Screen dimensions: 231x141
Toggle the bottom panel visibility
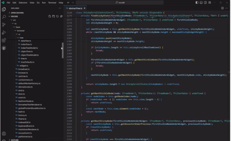tap(201, 2)
